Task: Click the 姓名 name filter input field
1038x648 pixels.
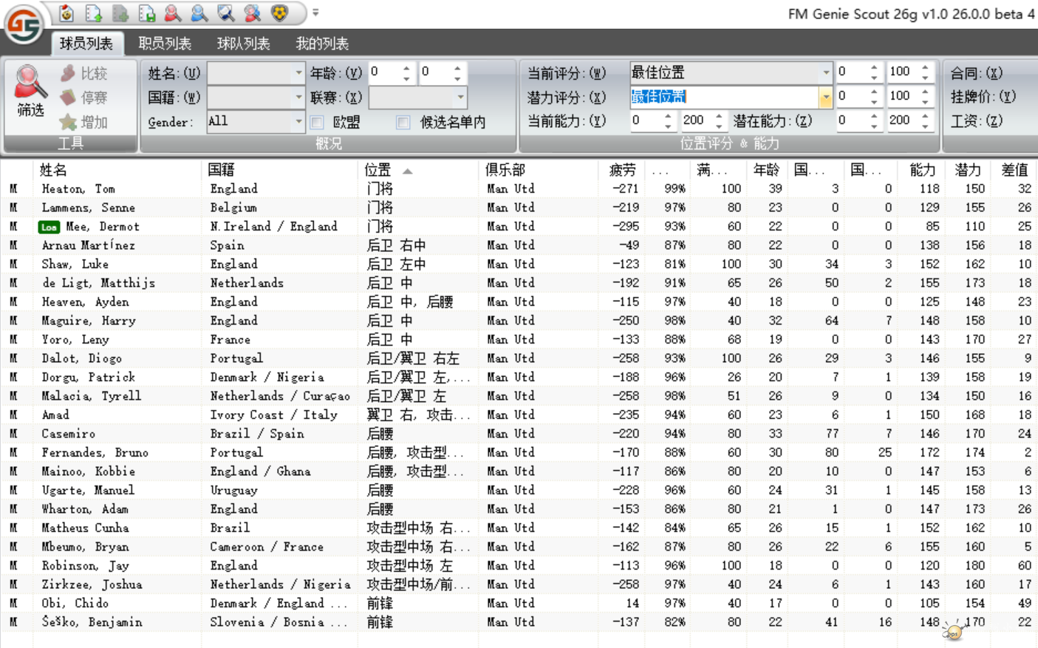Action: [x=250, y=72]
